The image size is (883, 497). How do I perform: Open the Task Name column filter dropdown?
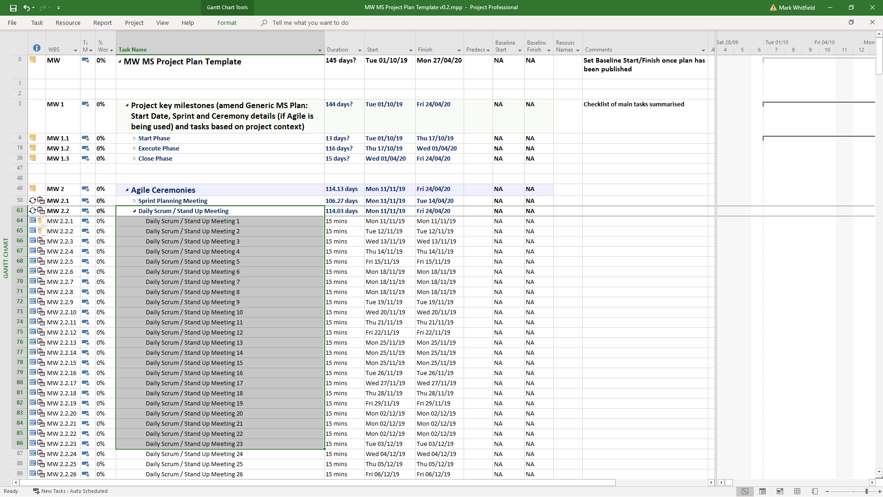[x=320, y=50]
